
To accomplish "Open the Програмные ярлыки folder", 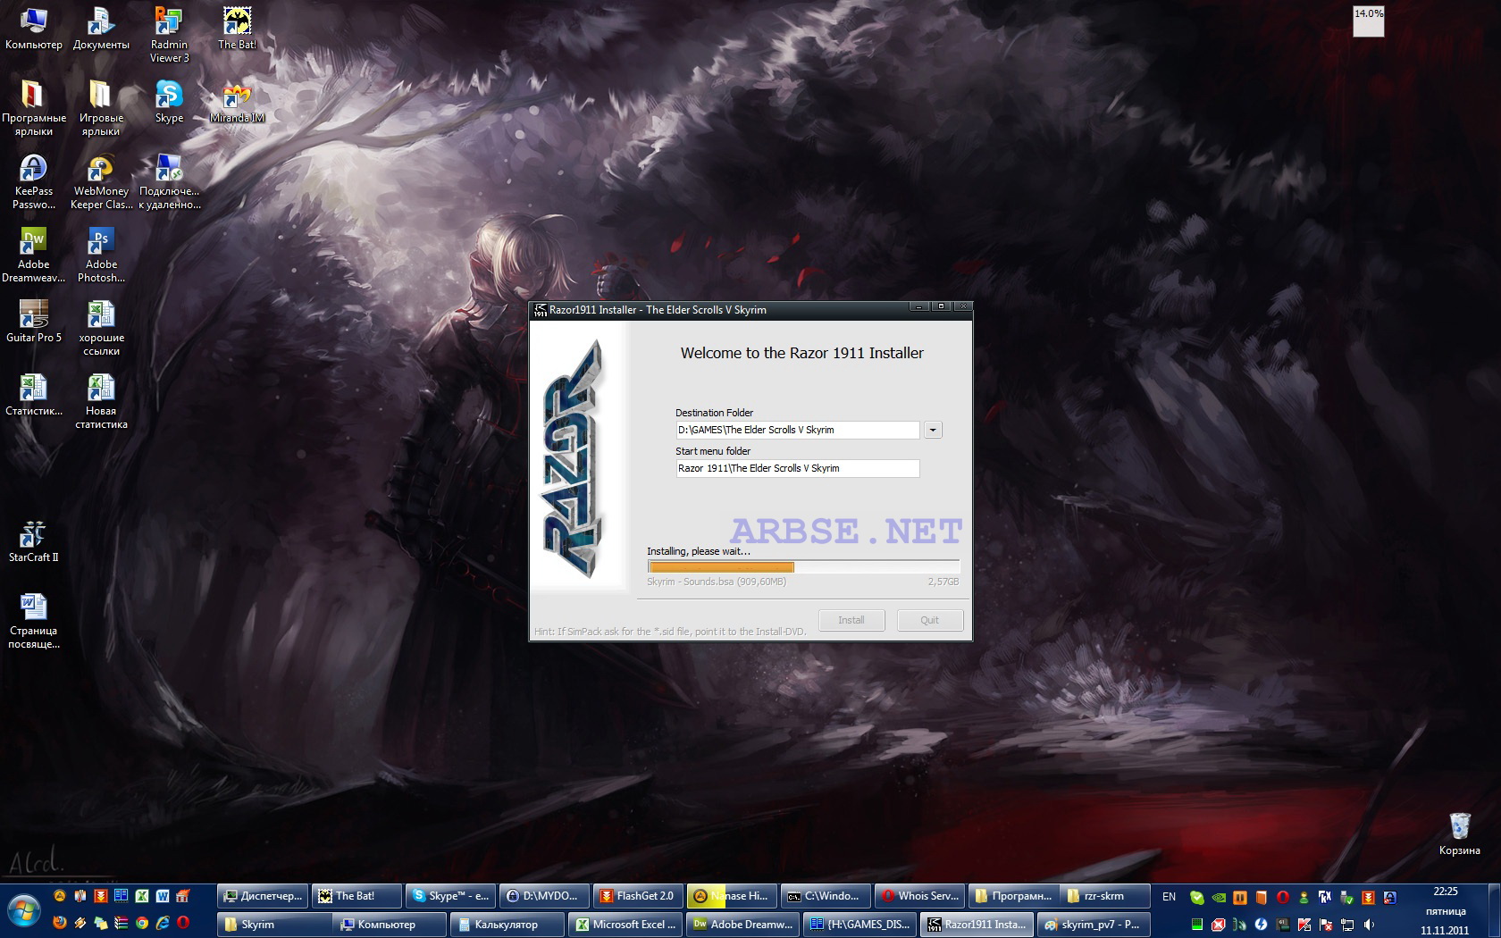I will click(x=33, y=108).
